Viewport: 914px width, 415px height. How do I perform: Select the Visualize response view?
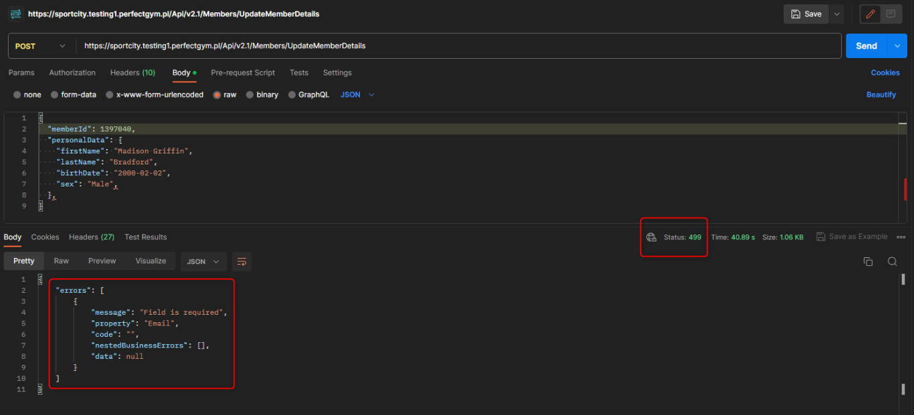pyautogui.click(x=151, y=261)
